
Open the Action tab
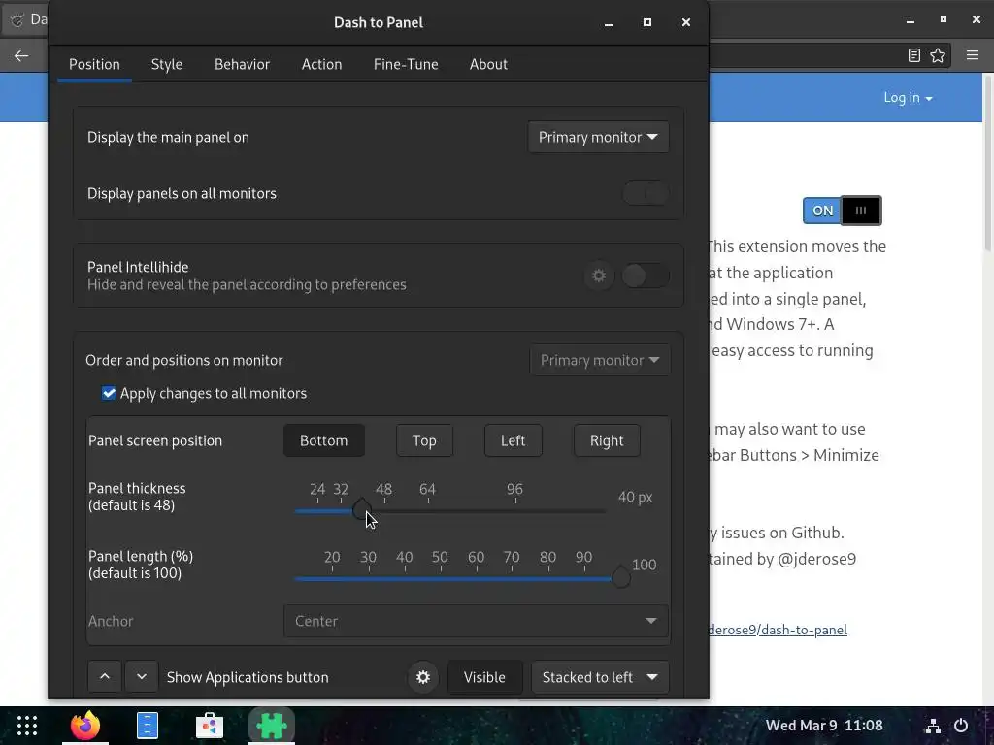click(321, 64)
